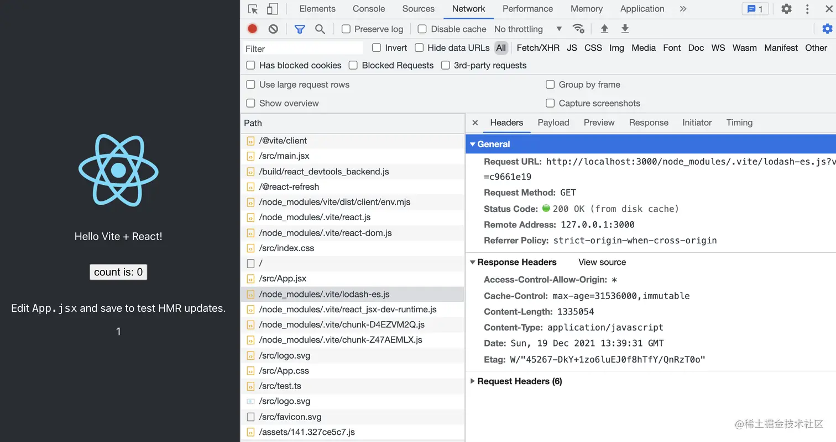Enable Group by frame checkbox

(x=550, y=84)
